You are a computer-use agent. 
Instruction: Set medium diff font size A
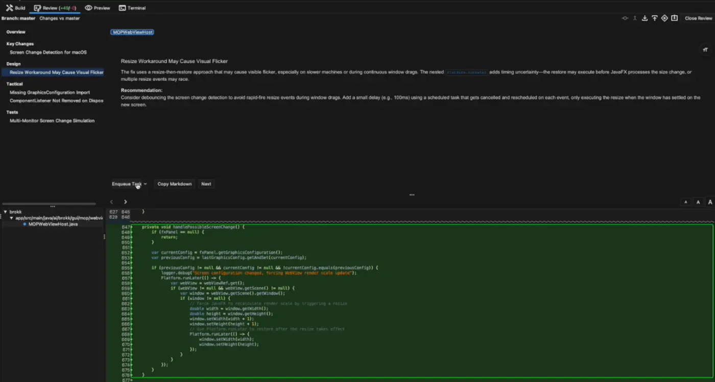(698, 202)
